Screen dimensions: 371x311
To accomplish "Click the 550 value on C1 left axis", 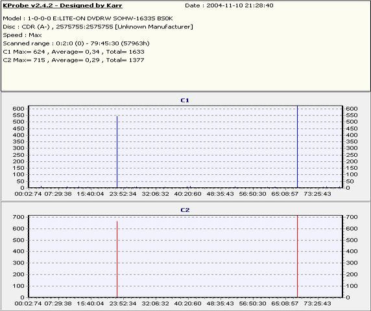I will (19, 115).
